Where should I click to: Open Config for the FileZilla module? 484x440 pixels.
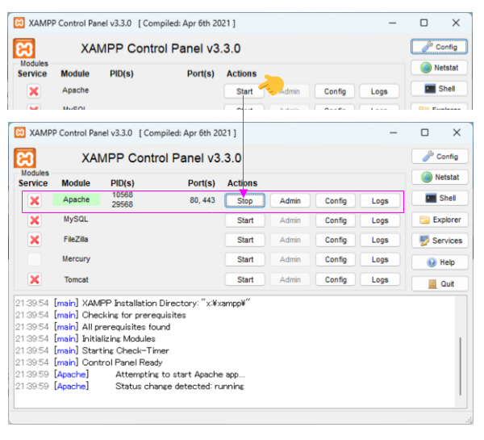pyautogui.click(x=335, y=240)
